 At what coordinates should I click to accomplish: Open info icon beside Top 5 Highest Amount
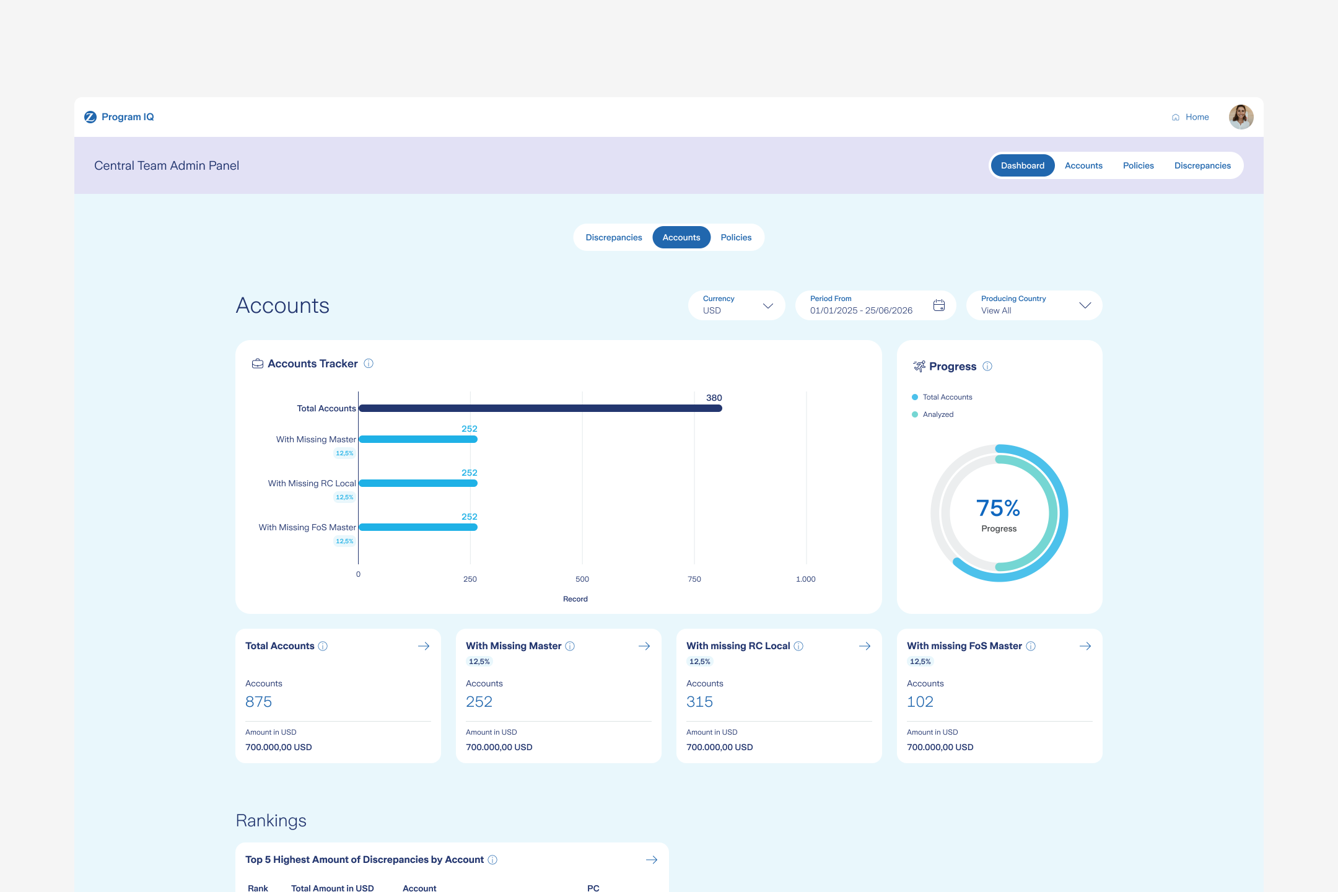(492, 860)
